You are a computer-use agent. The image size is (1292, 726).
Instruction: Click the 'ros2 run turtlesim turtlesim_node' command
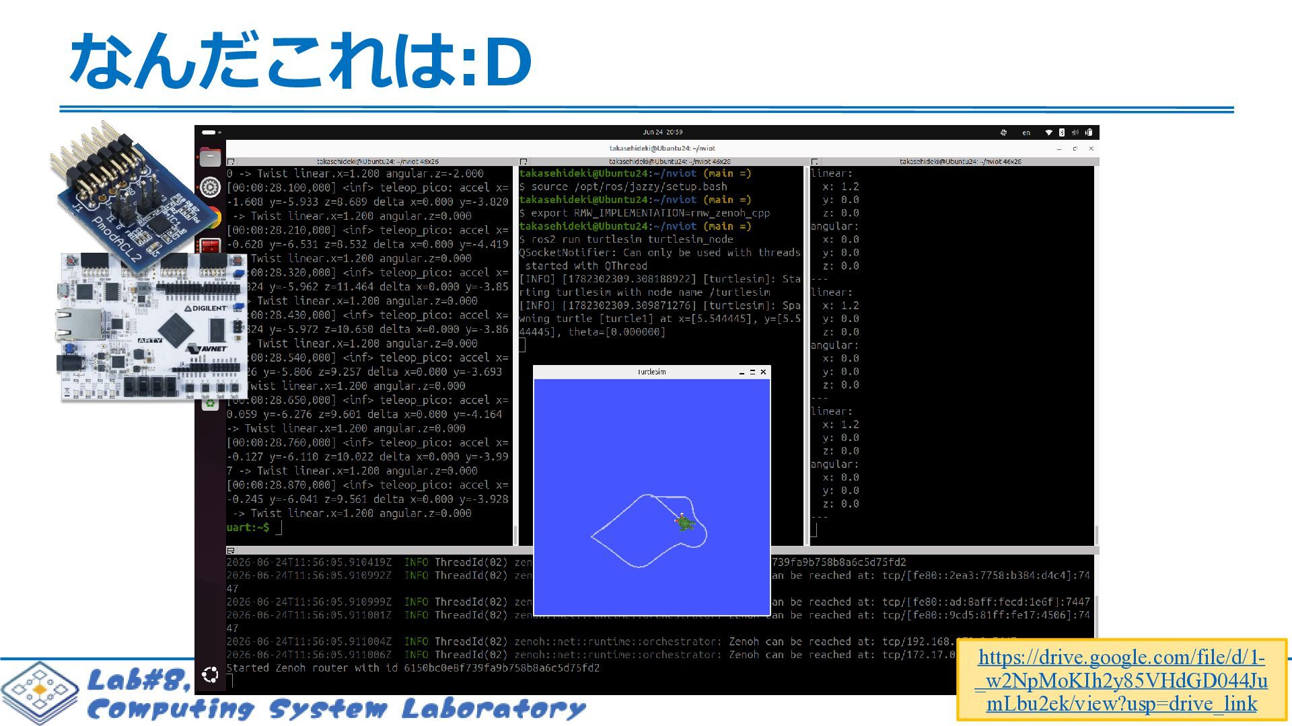click(x=633, y=239)
